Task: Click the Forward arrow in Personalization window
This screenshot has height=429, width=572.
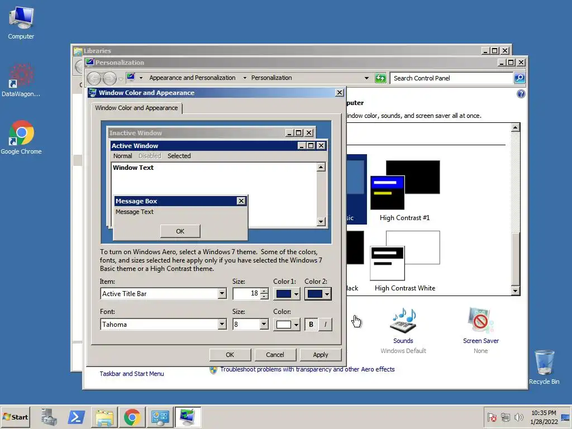Action: tap(109, 78)
